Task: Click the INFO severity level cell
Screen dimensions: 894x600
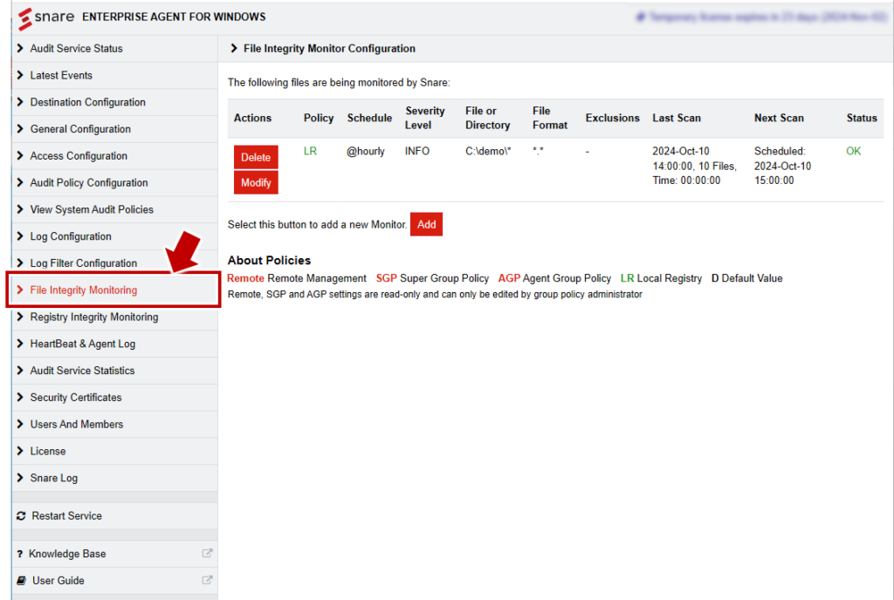Action: coord(416,151)
